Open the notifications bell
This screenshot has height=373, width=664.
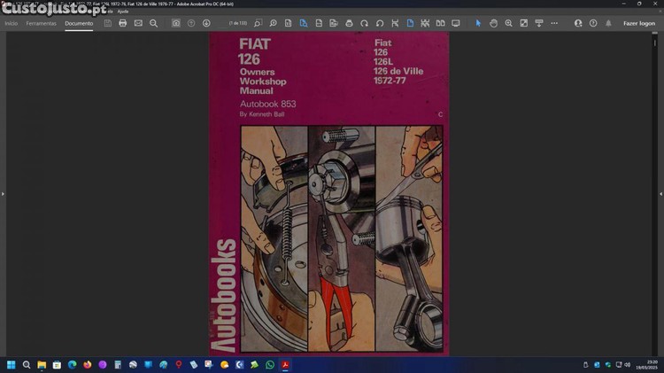click(x=608, y=23)
